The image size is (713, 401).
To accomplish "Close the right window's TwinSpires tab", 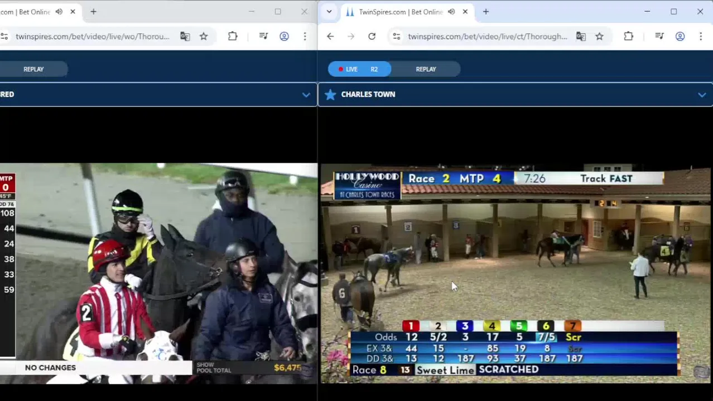I will tap(465, 12).
